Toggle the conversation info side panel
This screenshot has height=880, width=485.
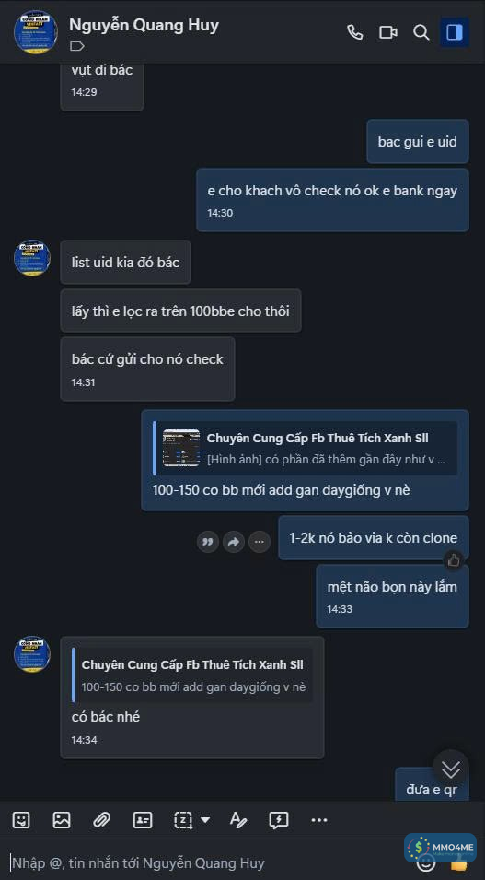pos(455,32)
